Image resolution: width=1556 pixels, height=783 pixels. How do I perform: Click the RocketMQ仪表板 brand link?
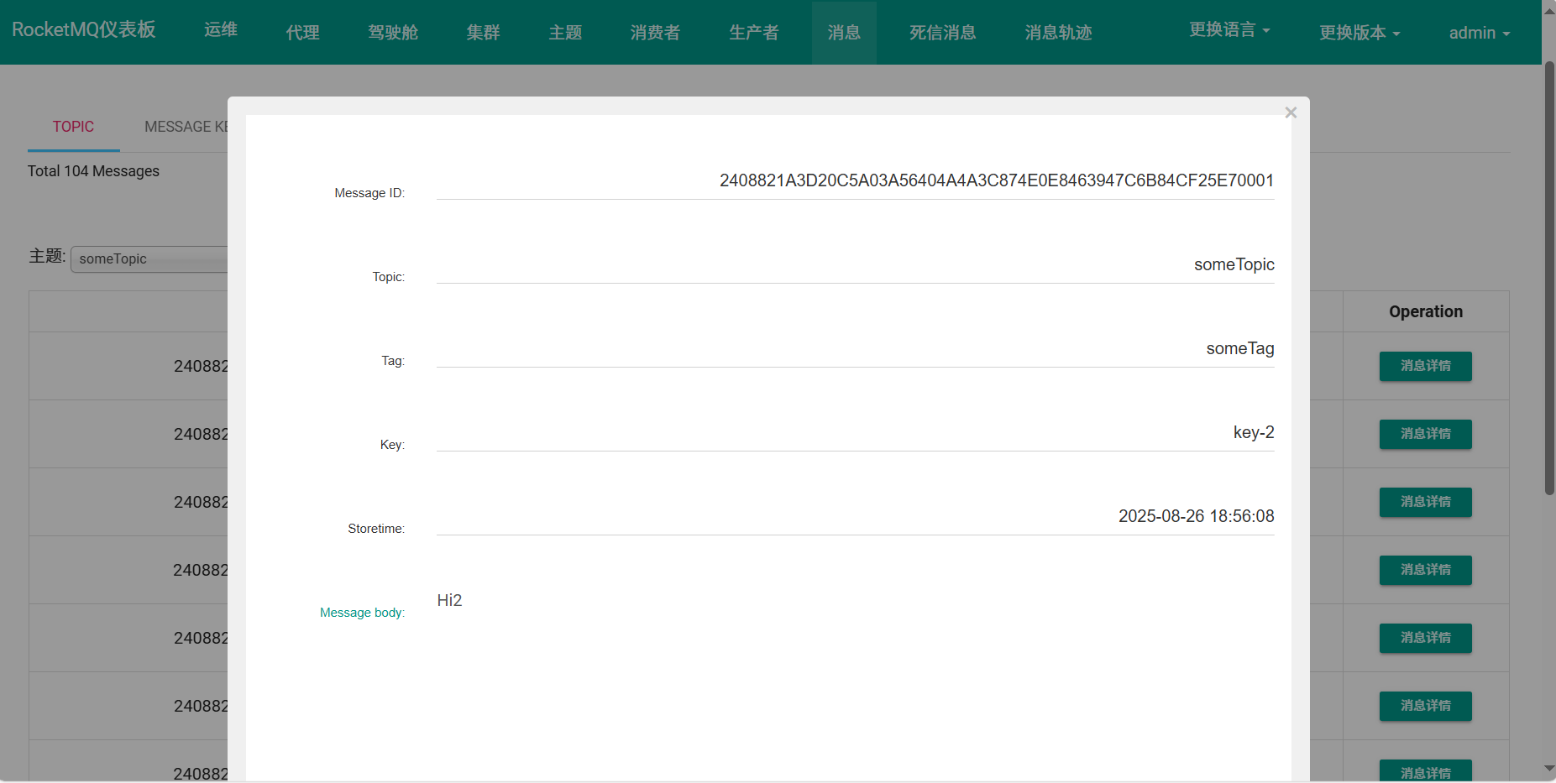click(84, 29)
